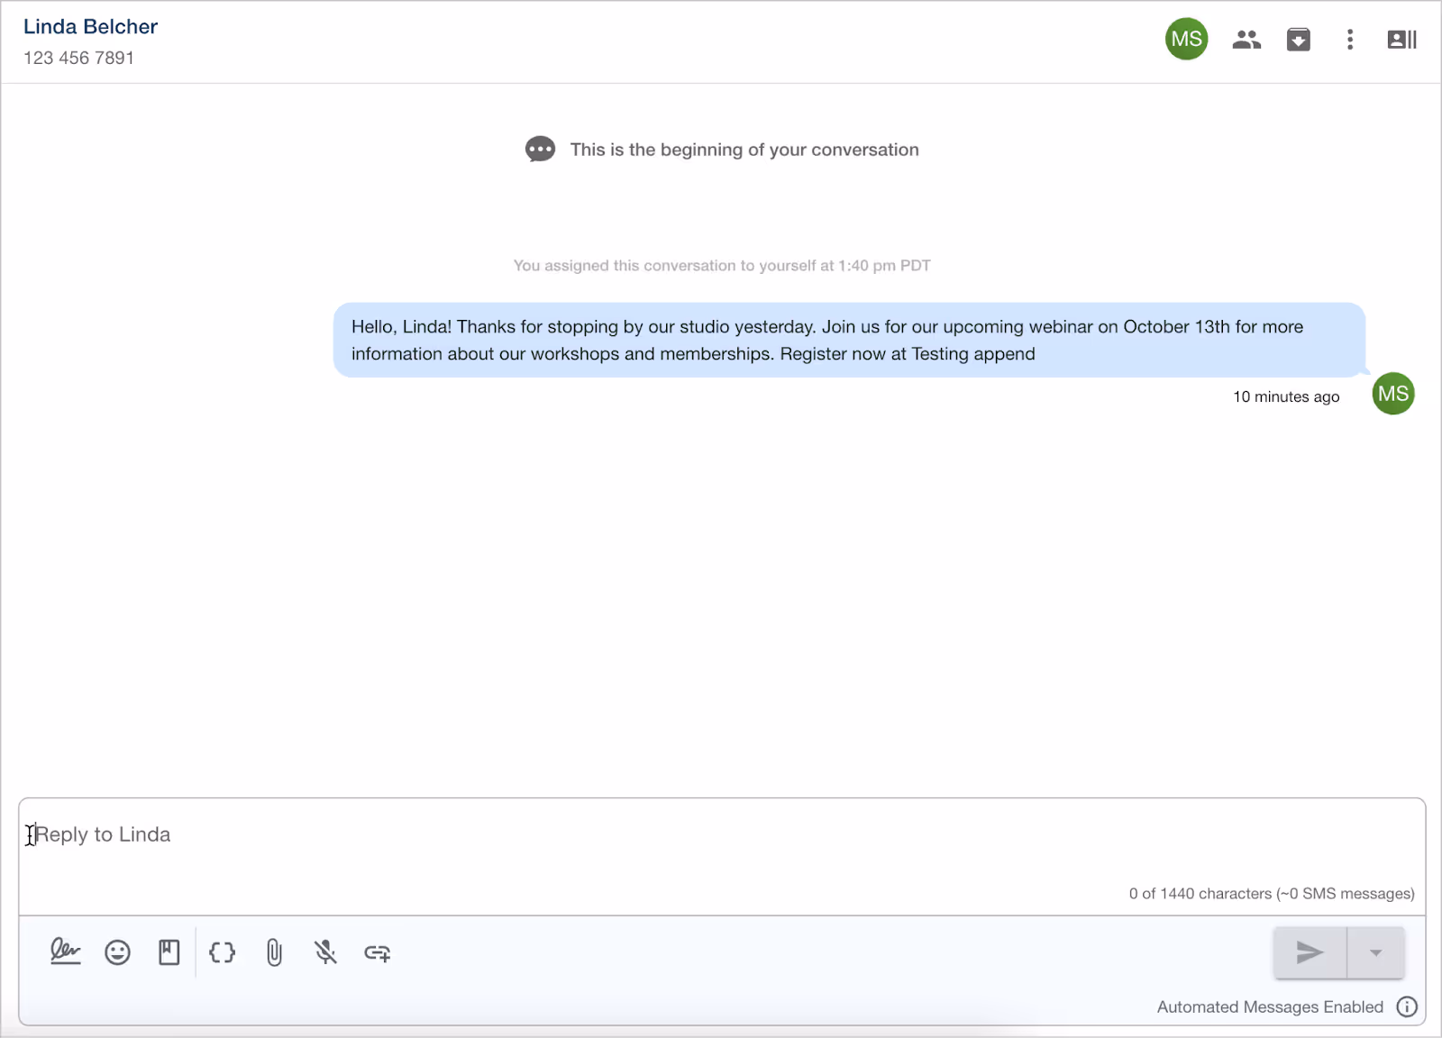Click the sent webinar message bubble

click(847, 341)
